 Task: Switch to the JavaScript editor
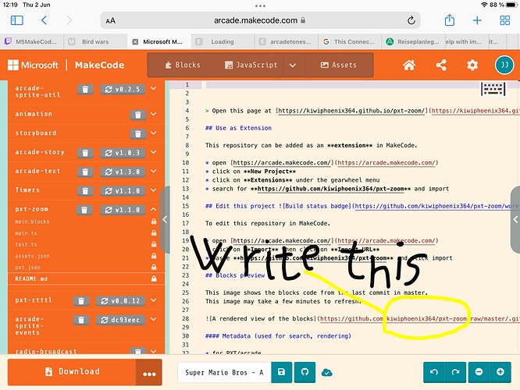click(251, 65)
